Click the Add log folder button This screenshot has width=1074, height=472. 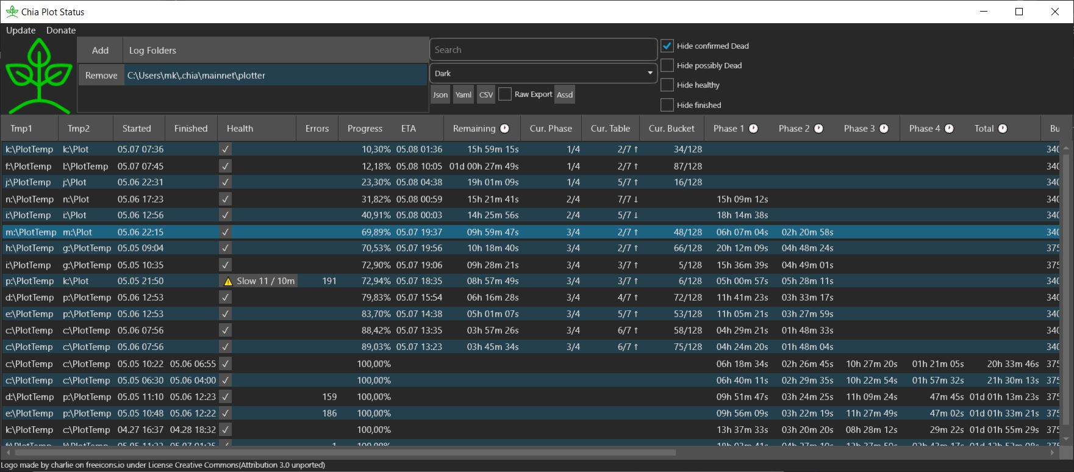(100, 51)
